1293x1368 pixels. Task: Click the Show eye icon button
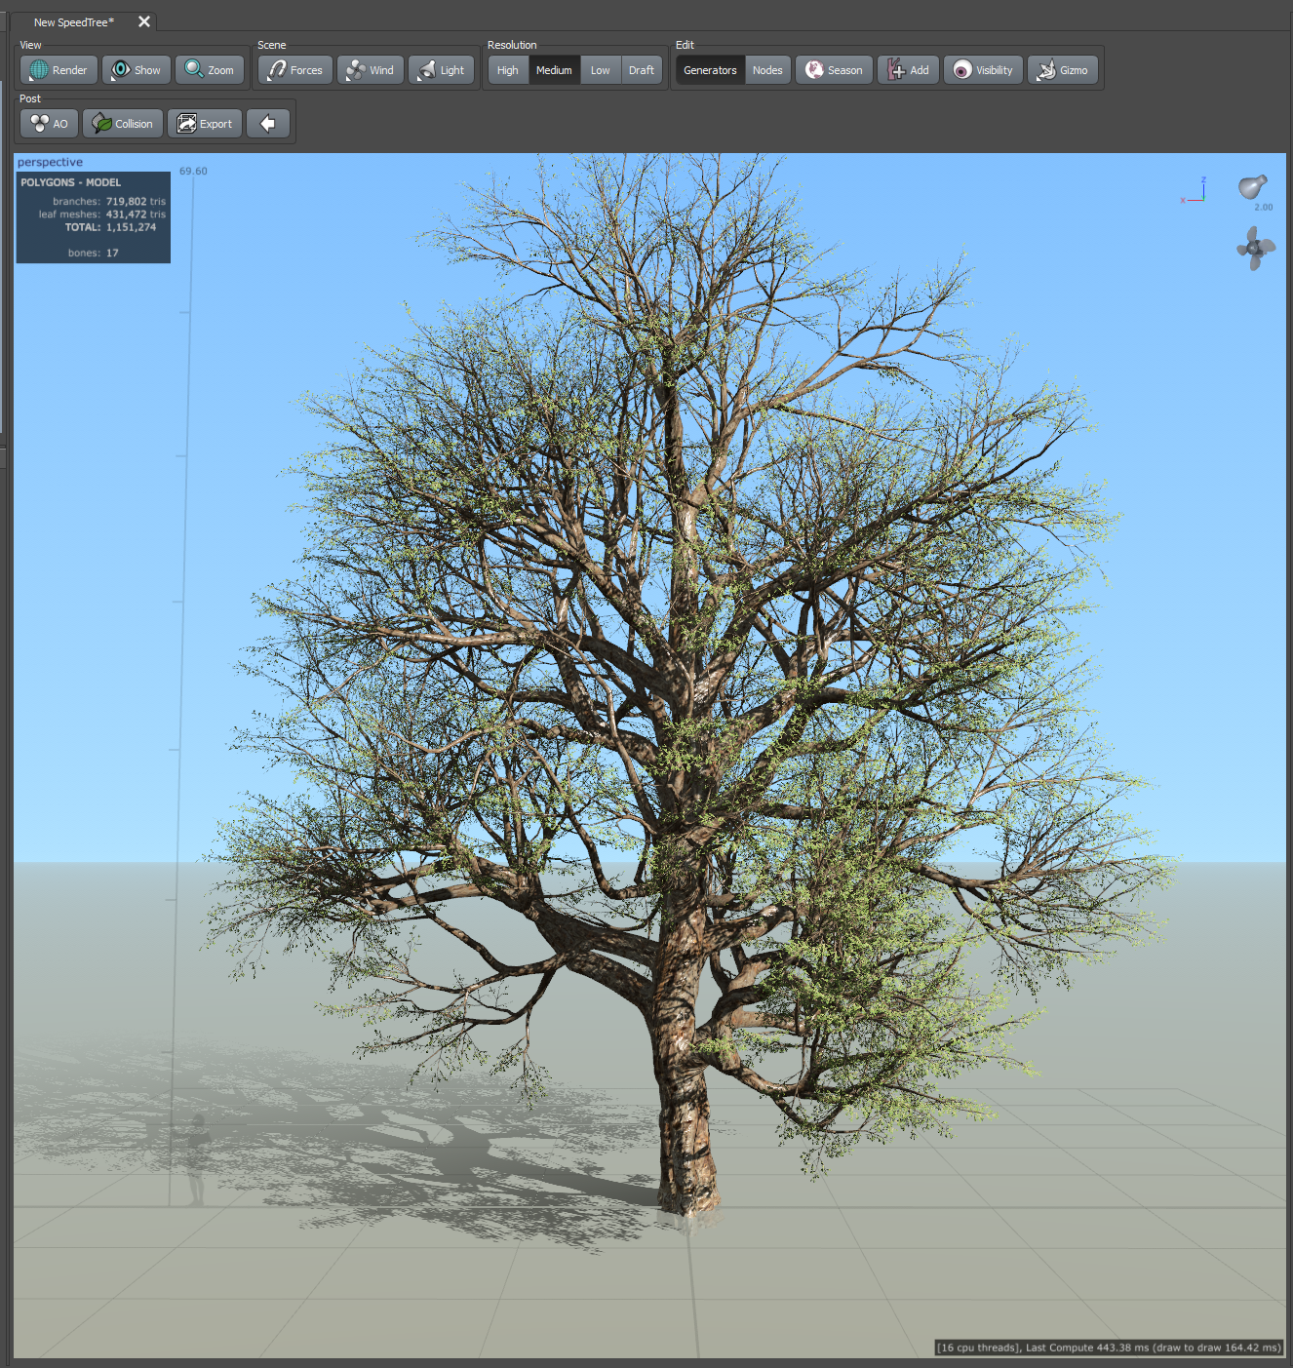click(x=137, y=70)
